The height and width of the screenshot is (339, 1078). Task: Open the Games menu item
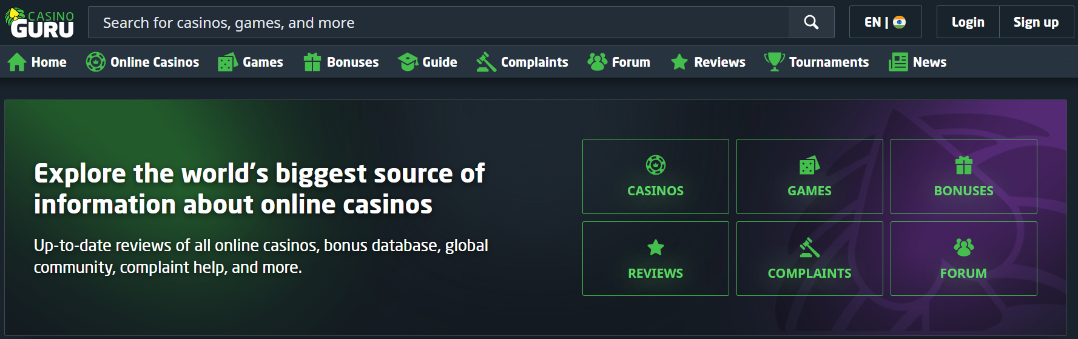[263, 62]
